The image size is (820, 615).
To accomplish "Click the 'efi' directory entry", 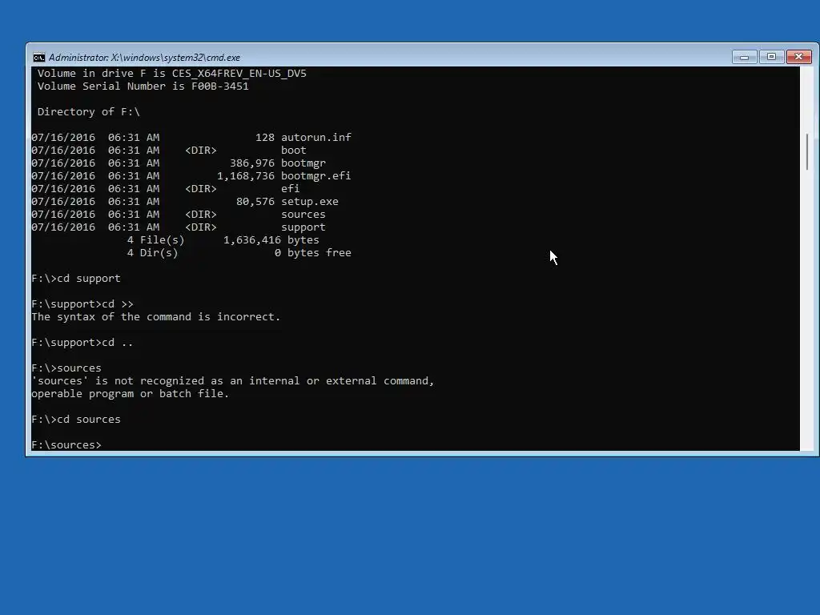I will click(290, 189).
